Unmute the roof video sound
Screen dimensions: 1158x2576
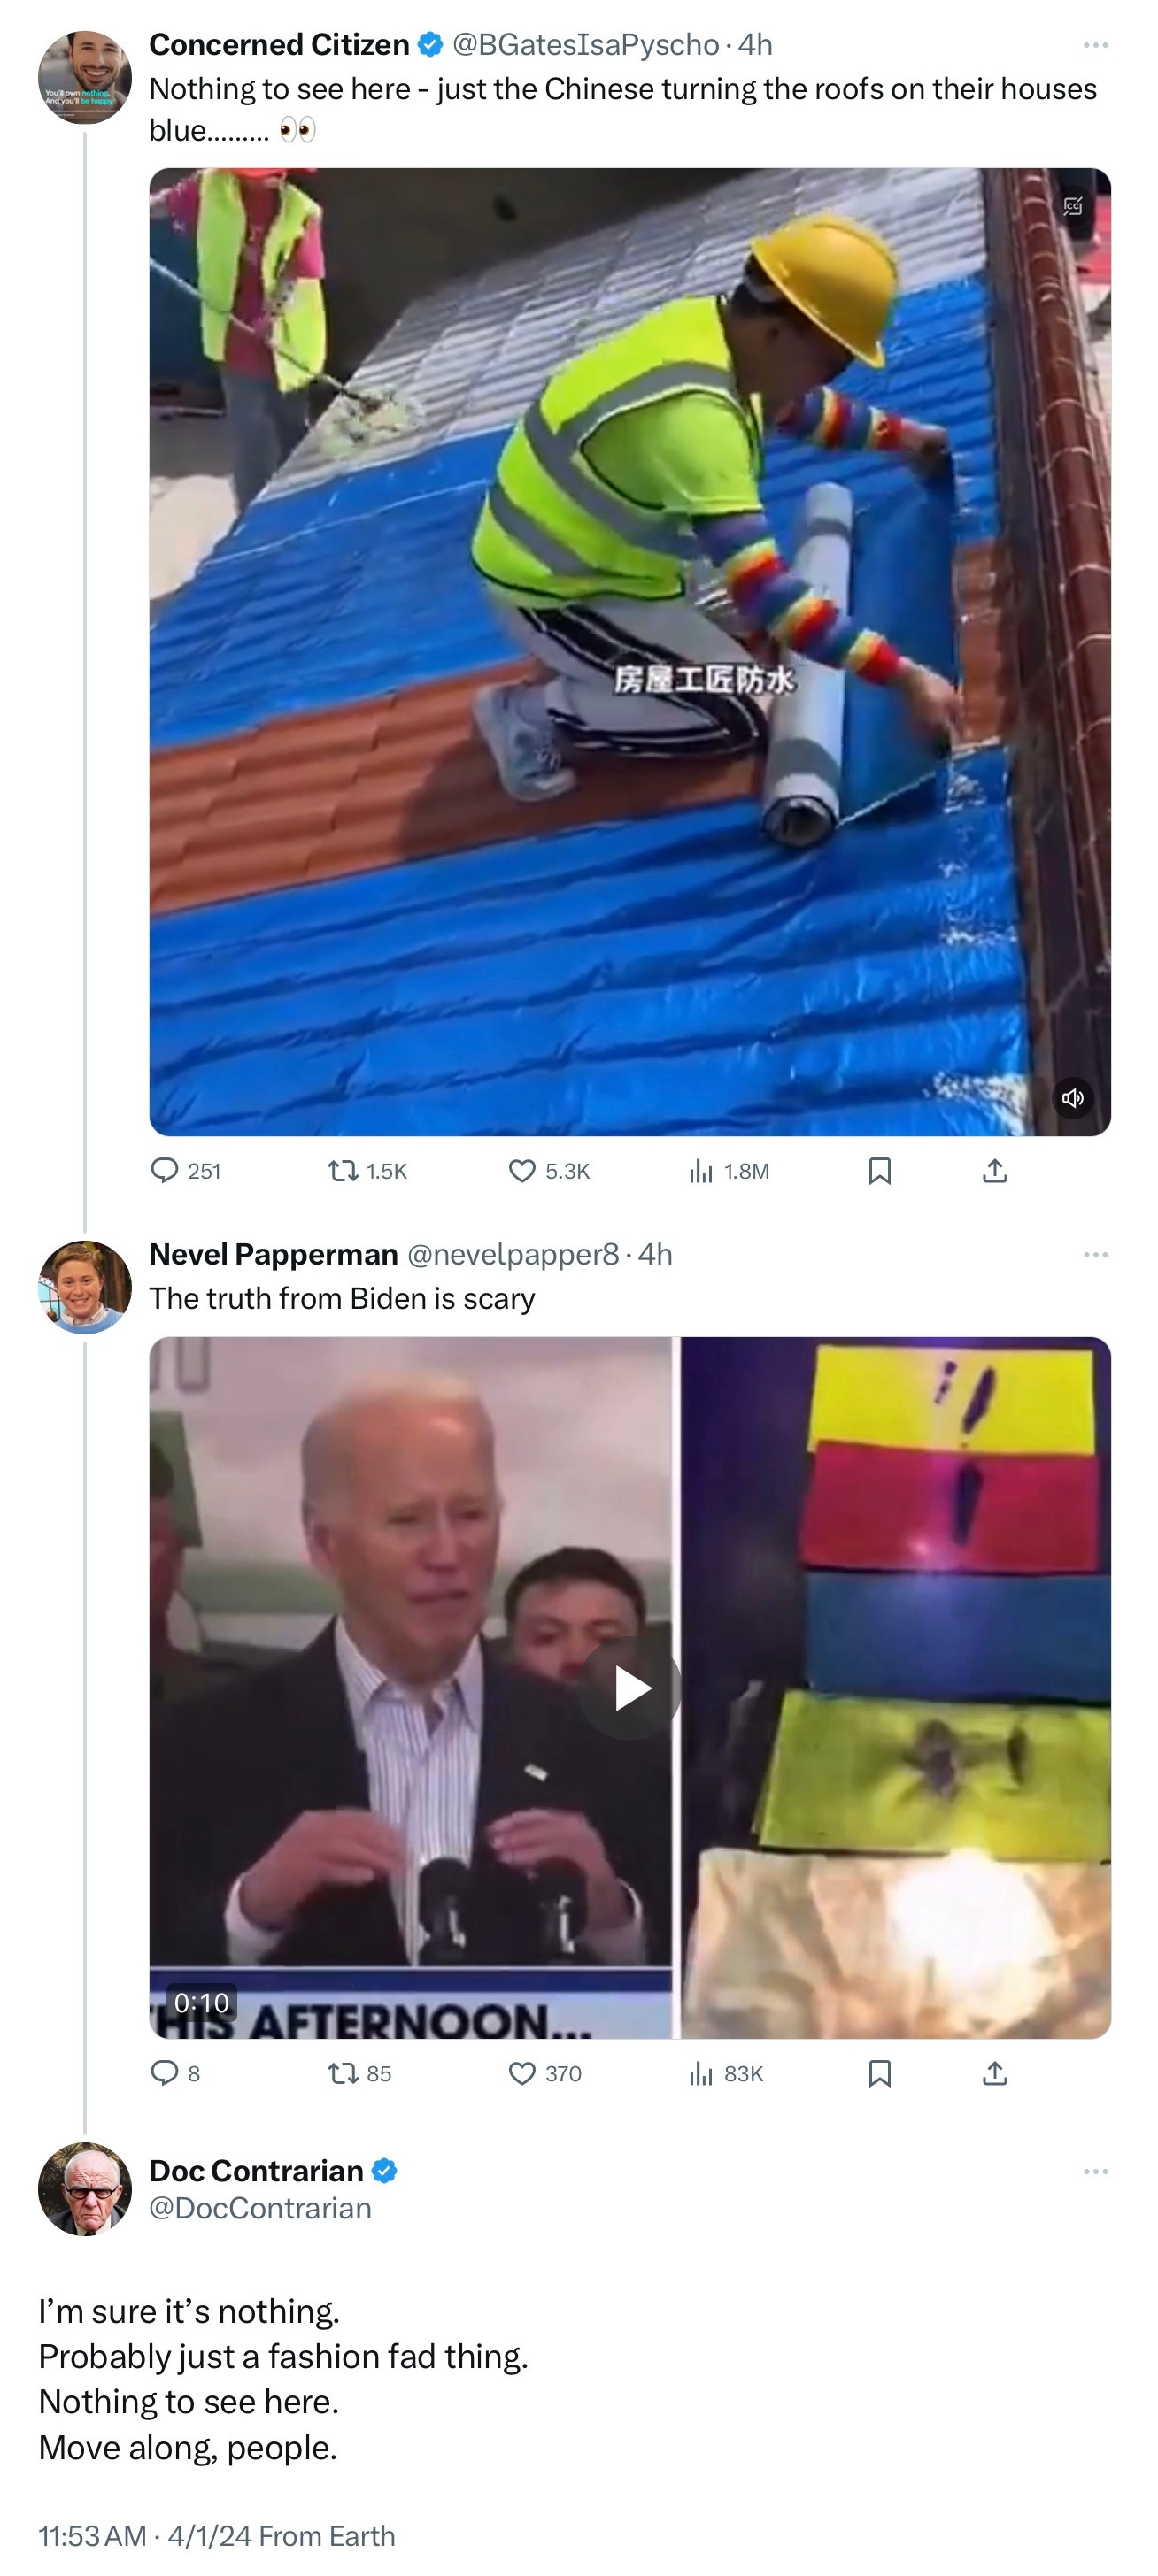[1073, 1097]
